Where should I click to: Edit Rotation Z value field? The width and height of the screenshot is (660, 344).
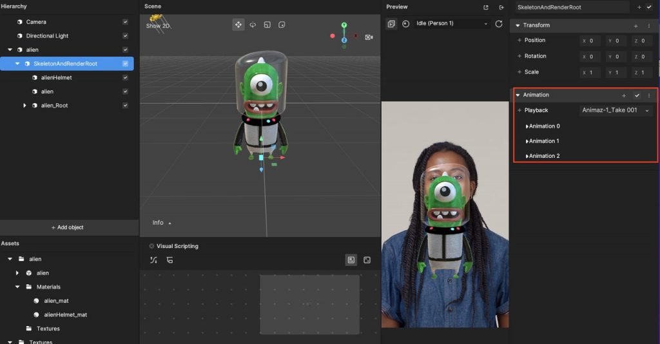[x=642, y=56]
